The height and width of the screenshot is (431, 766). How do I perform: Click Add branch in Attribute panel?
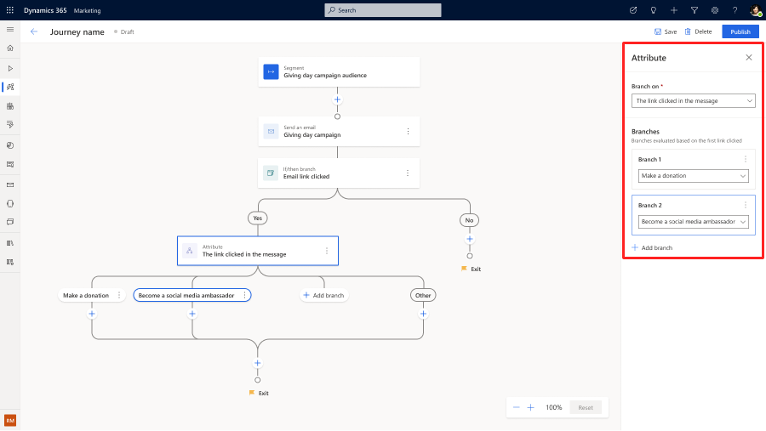[652, 248]
